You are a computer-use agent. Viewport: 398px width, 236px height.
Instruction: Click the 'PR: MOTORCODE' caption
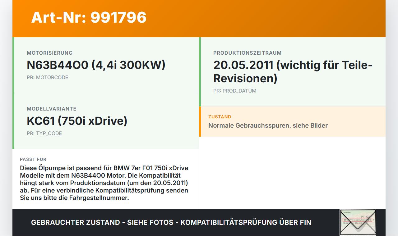coord(48,77)
